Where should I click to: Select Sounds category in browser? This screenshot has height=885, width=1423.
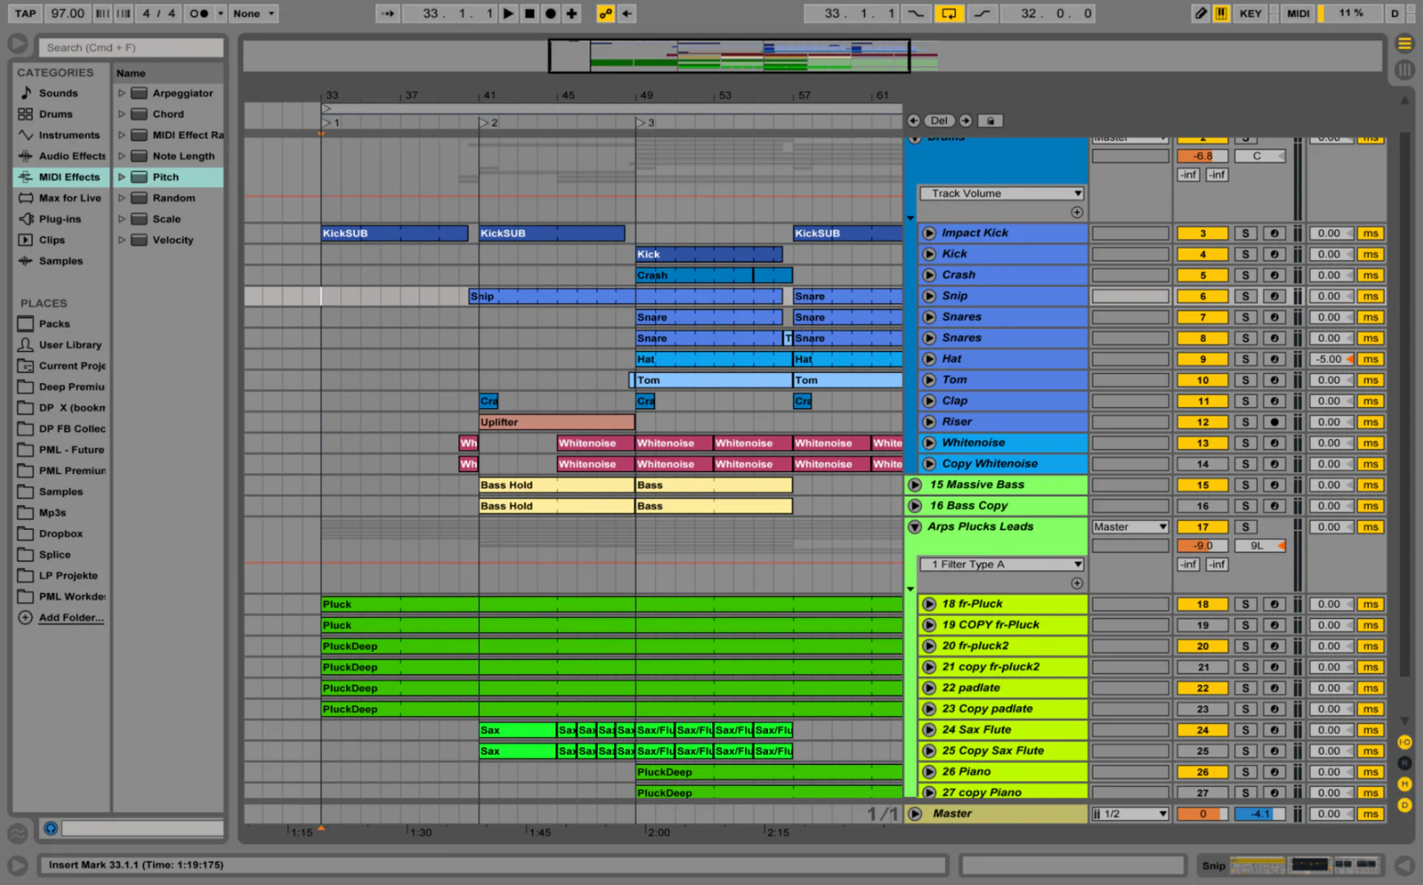click(58, 93)
